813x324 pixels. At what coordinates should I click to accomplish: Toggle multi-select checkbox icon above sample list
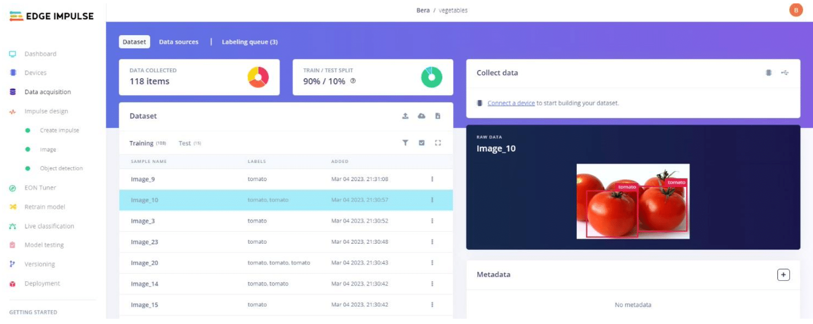(x=421, y=143)
